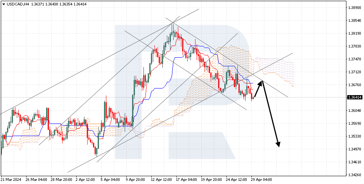Click the 1.38190 price scale label

355,33
